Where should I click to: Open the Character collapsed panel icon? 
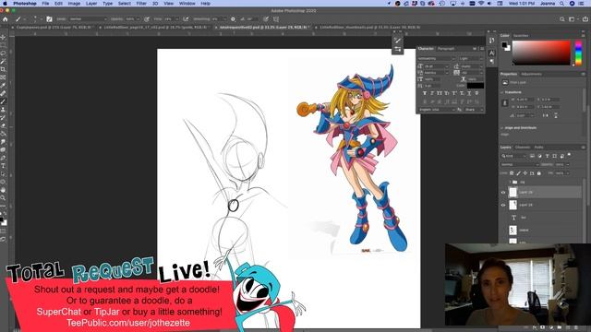pyautogui.click(x=491, y=53)
